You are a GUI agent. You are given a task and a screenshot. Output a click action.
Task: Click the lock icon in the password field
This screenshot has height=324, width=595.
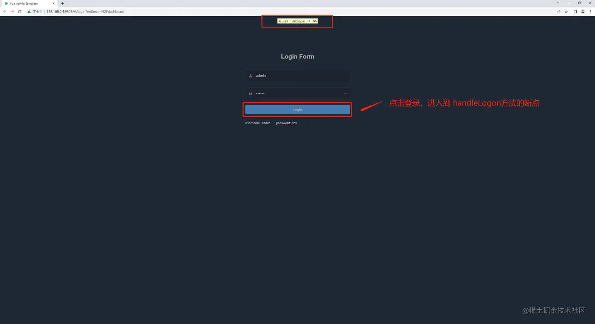pyautogui.click(x=251, y=94)
